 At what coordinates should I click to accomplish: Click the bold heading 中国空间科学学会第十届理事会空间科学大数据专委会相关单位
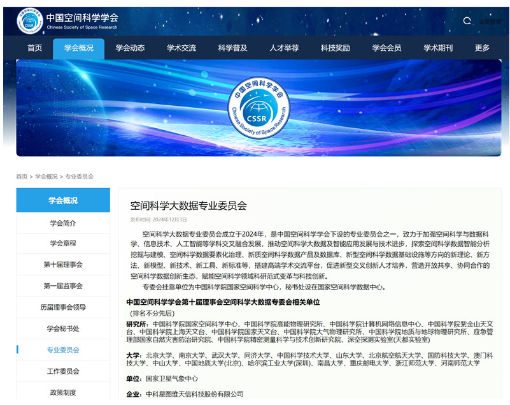pyautogui.click(x=223, y=302)
